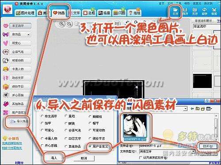Image resolution: width=221 pixels, height=165 pixels.
Task: Click the 导入饰品 sidebar entry
Action: [x=19, y=121]
